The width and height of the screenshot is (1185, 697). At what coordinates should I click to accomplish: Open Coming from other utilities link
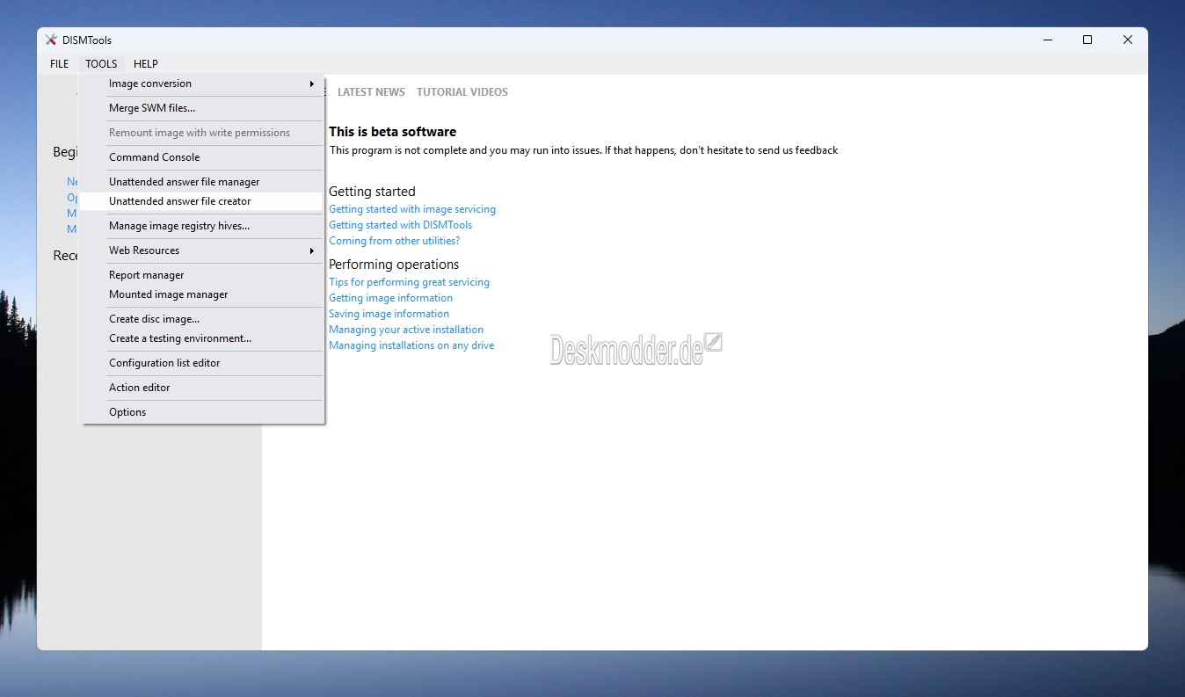pos(394,241)
